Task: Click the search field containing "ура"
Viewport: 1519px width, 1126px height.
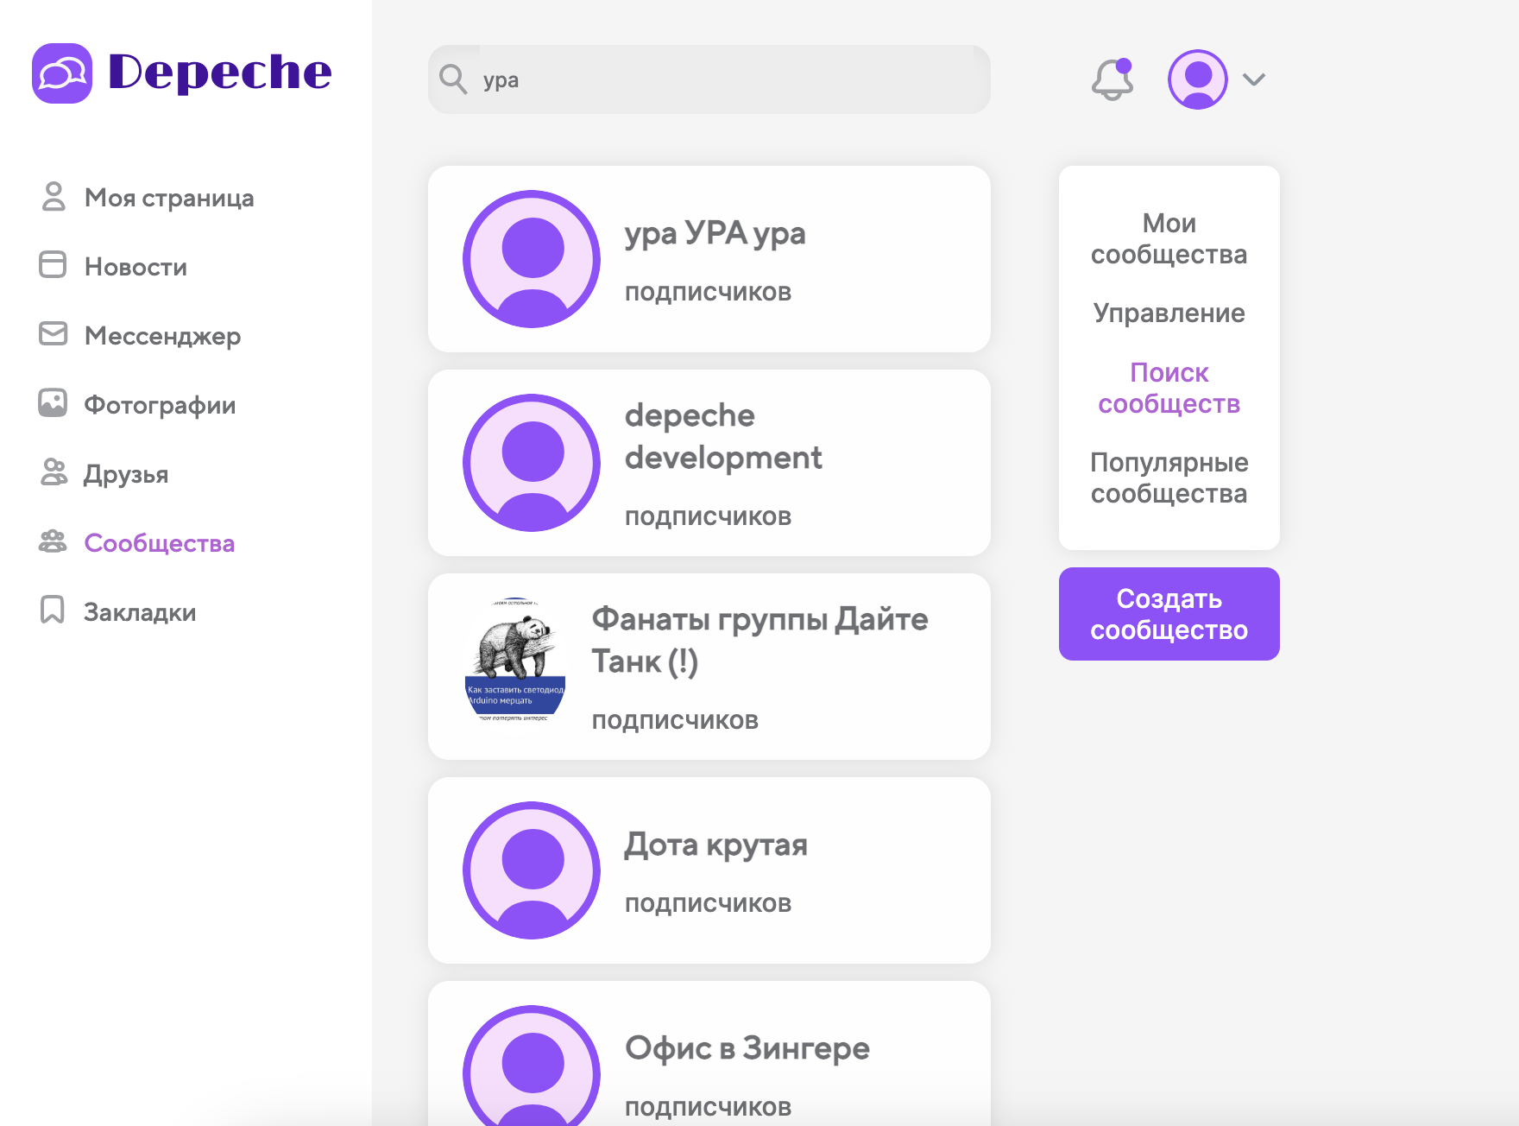Action: pos(708,79)
